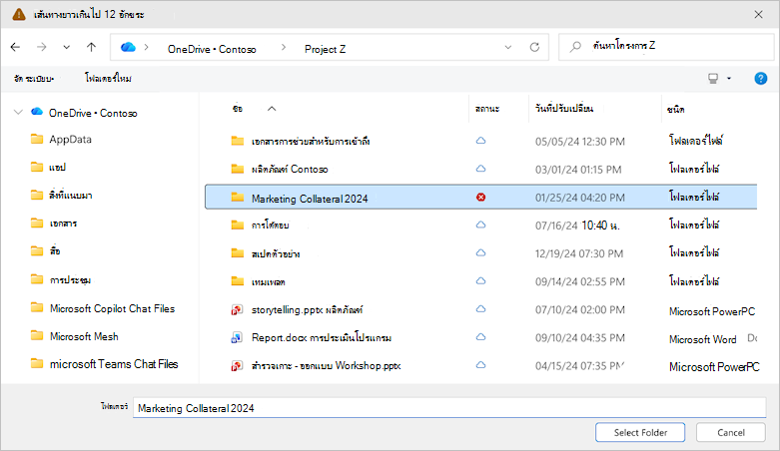Click the warning triangle icon in title
This screenshot has height=451, width=780.
point(19,14)
